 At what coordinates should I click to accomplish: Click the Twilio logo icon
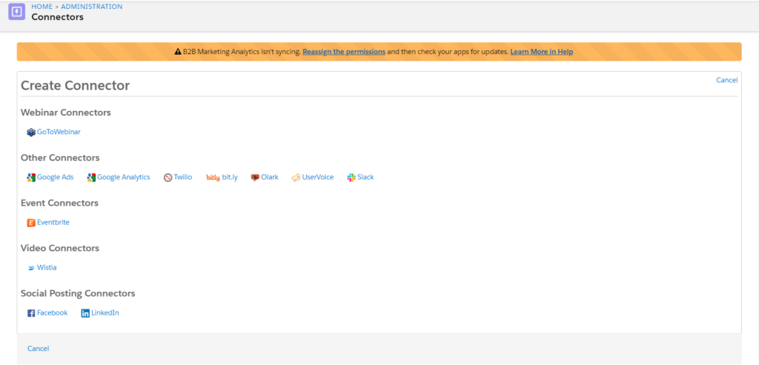coord(168,178)
